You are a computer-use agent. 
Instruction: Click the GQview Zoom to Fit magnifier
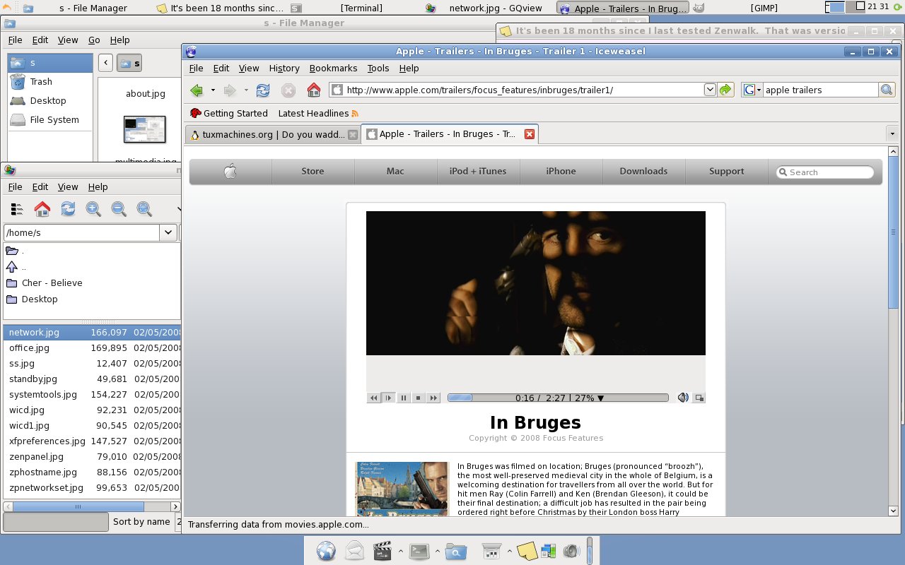coord(144,209)
